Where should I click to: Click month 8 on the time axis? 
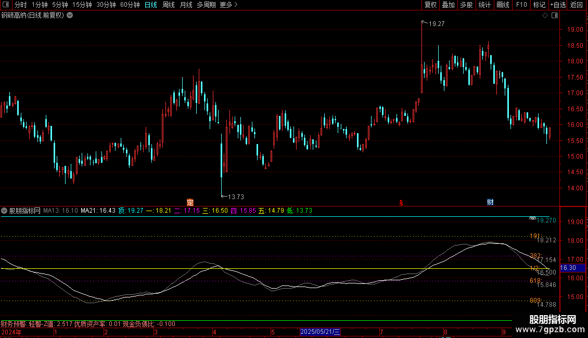(x=445, y=332)
